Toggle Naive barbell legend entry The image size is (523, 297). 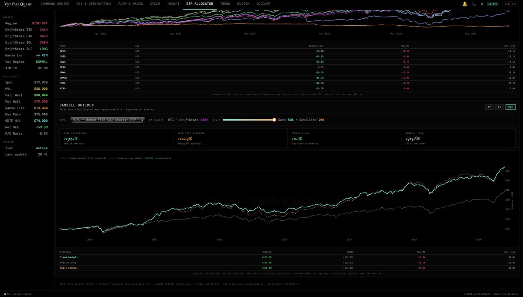tap(83, 158)
